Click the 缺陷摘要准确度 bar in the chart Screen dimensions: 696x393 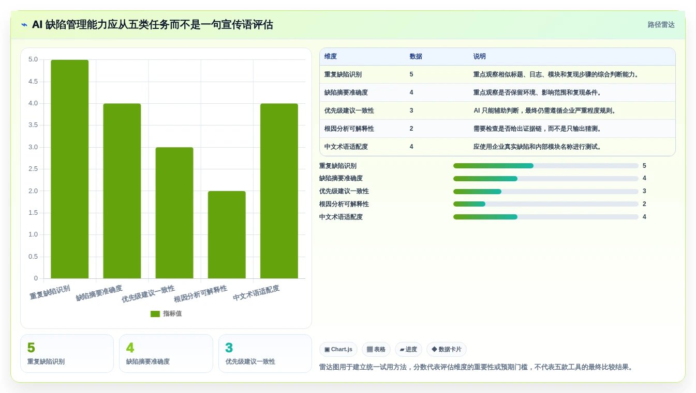point(122,191)
